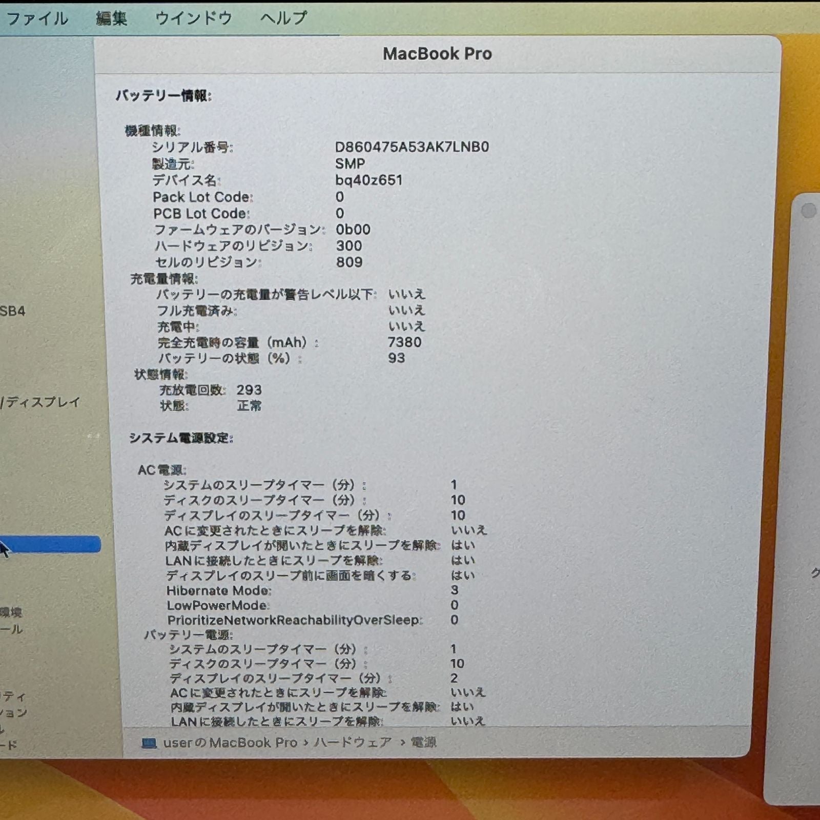Click the 'フル充電済み:' label
820x820 pixels.
point(197,311)
